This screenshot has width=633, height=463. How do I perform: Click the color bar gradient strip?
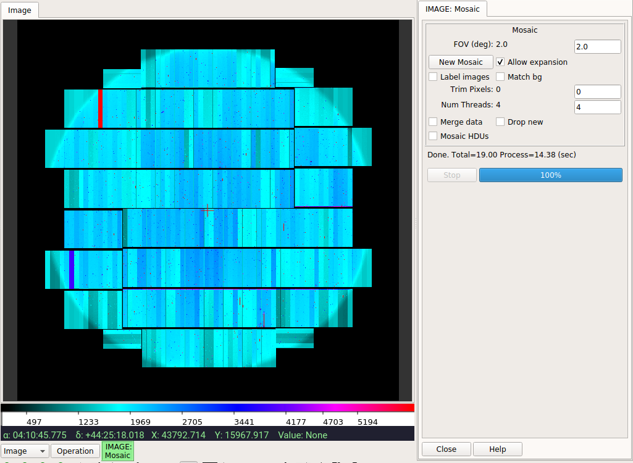point(208,407)
